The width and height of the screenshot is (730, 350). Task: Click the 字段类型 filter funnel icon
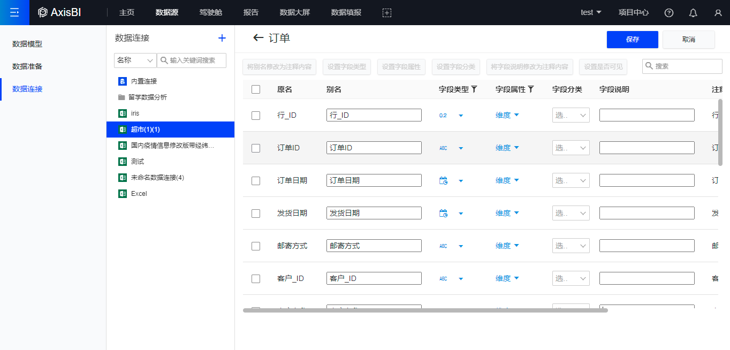point(474,89)
